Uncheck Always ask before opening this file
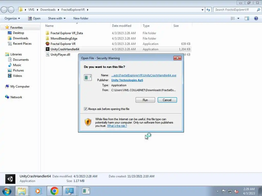Screen dimensions: 262x196 pos(85,109)
